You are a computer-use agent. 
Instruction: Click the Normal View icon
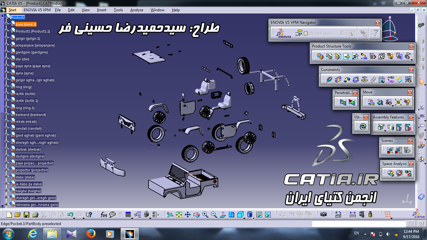click(x=223, y=215)
